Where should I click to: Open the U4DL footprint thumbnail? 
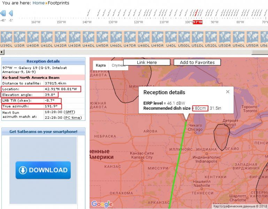[x=171, y=37]
